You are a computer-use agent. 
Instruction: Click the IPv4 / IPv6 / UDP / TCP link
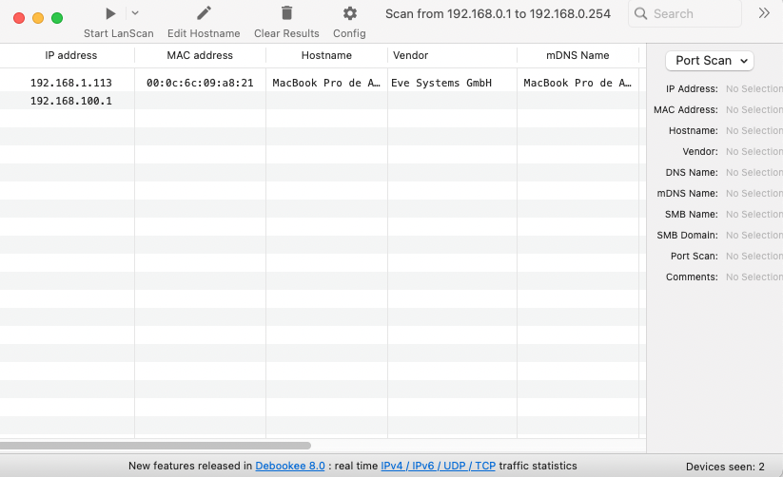coord(438,467)
